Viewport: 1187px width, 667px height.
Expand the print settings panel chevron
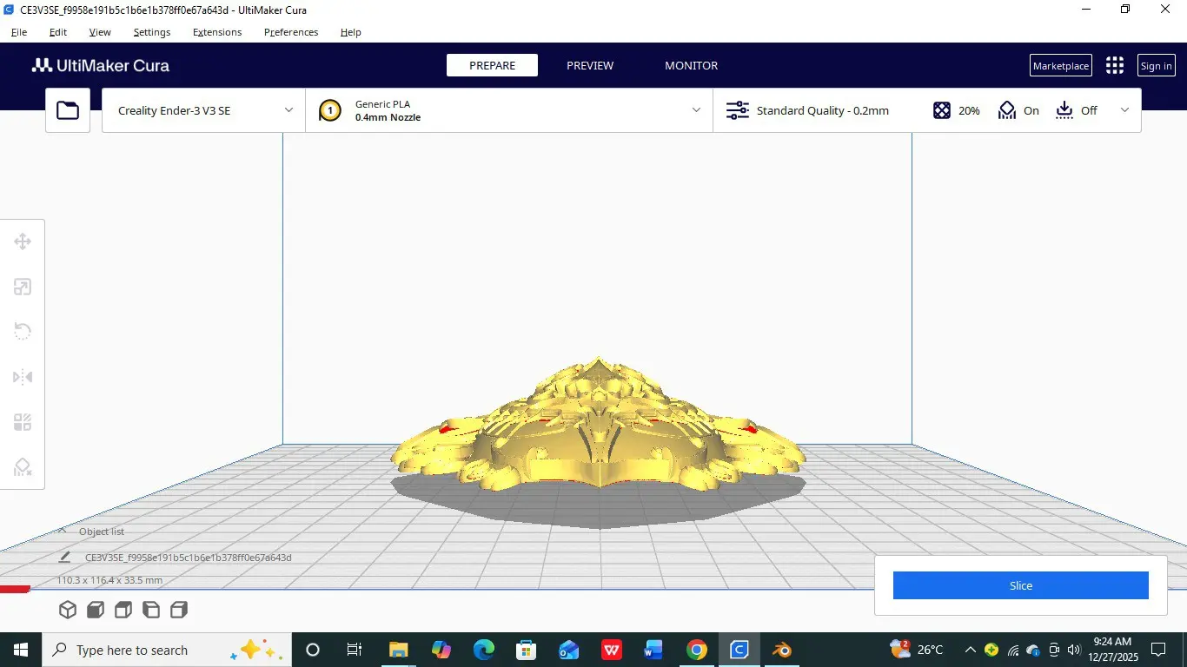pos(1125,110)
